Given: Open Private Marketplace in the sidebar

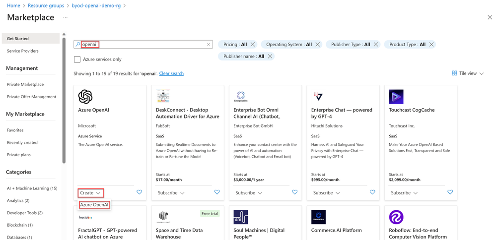Looking at the screenshot, I should coord(25,84).
